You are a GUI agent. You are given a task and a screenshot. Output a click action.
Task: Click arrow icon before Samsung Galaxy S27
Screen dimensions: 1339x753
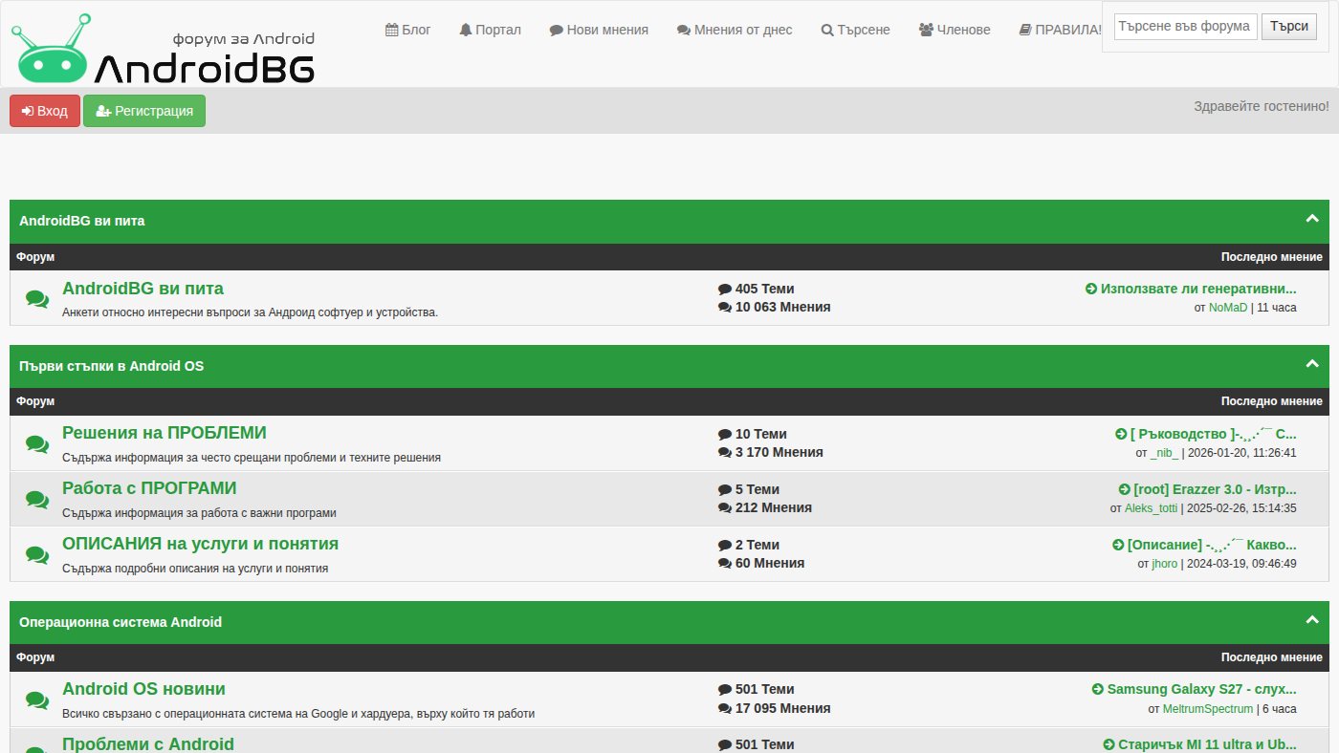pyautogui.click(x=1098, y=689)
